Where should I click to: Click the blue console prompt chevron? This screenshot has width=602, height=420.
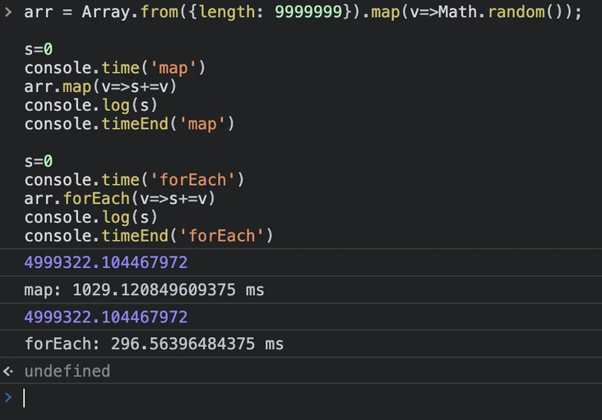tap(8, 397)
